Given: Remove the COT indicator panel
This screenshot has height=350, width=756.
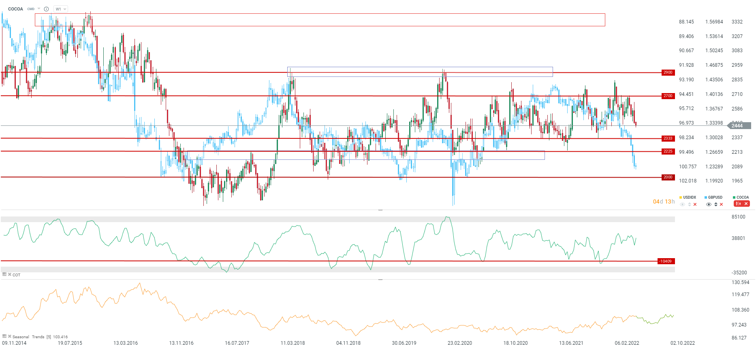Looking at the screenshot, I should [10, 274].
